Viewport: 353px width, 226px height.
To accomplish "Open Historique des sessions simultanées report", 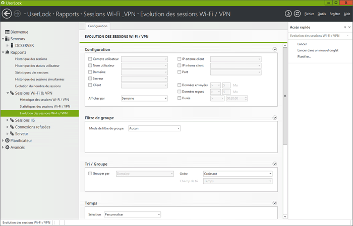I will [x=40, y=79].
